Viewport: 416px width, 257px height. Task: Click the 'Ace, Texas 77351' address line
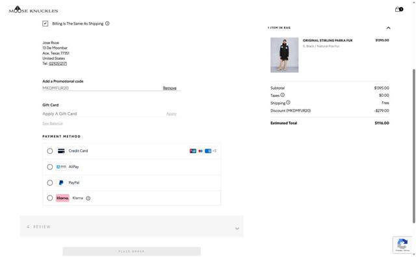tap(56, 53)
